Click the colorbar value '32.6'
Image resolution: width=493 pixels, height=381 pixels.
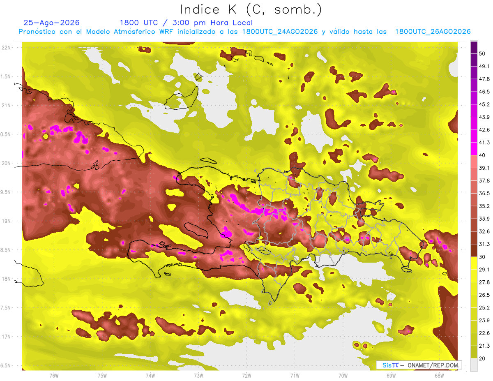(x=484, y=231)
